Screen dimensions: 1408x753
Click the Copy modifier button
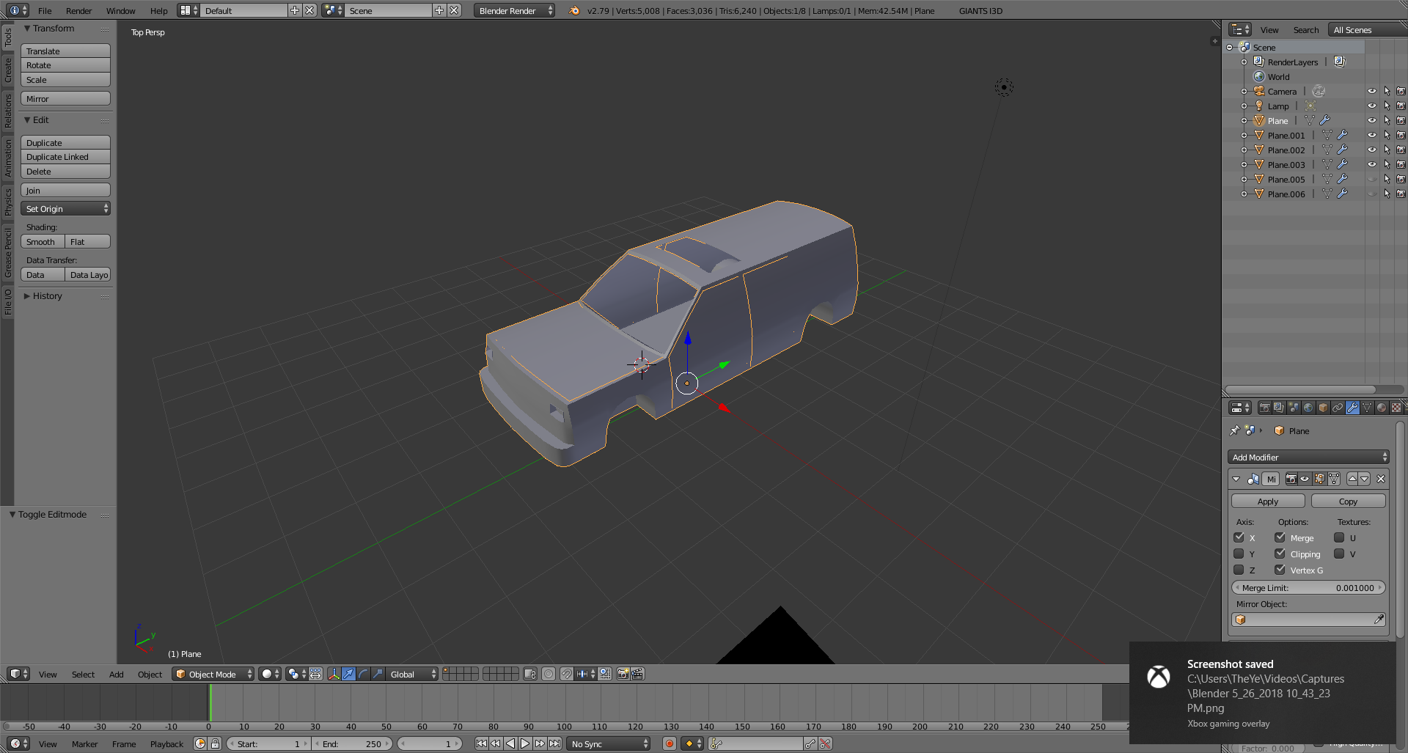pos(1348,502)
